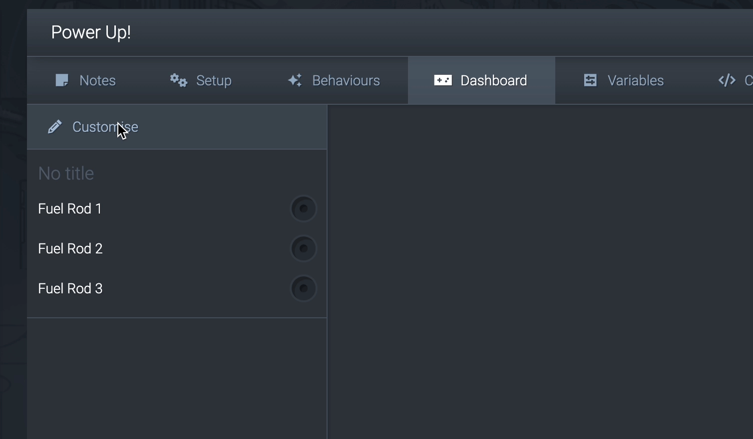
Task: Click the Customise pencil icon
Action: click(x=55, y=126)
